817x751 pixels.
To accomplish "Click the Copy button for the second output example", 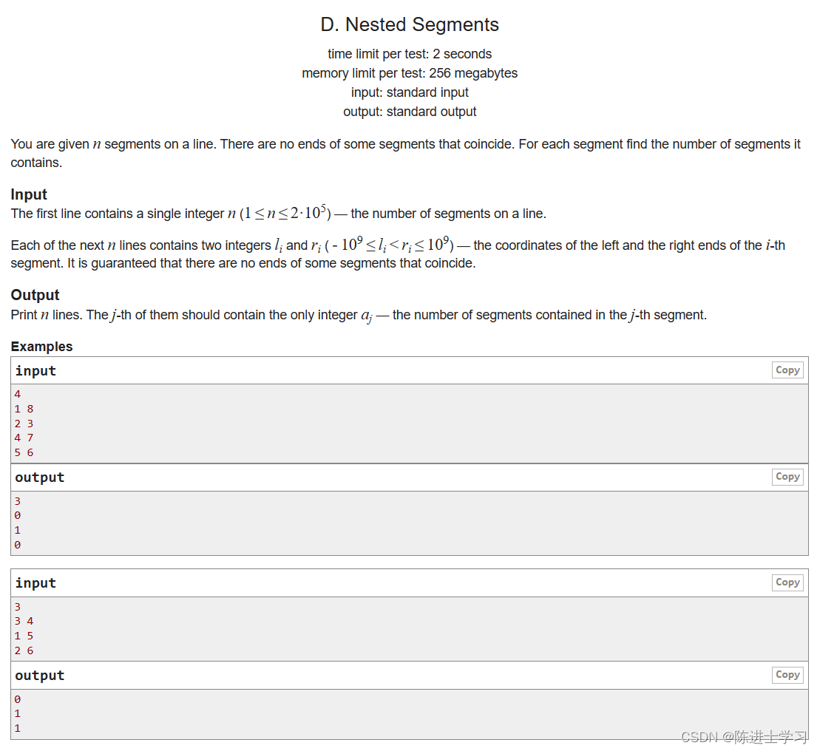I will (787, 674).
